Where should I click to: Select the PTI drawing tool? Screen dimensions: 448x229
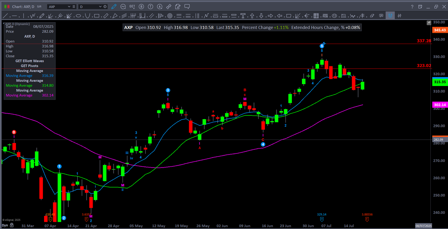(x=343, y=16)
